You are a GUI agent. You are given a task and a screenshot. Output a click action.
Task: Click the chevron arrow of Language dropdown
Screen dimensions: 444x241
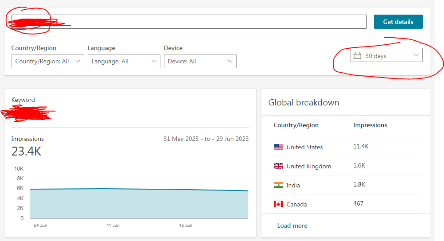pos(154,61)
